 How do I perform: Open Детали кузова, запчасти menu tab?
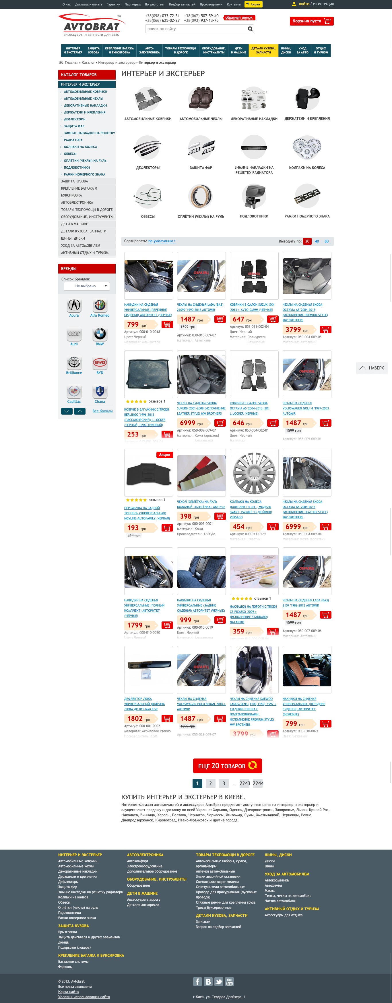pyautogui.click(x=263, y=51)
